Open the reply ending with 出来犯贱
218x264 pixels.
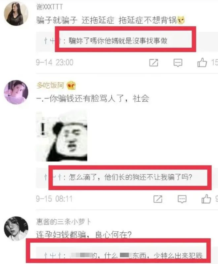[x=136, y=256]
